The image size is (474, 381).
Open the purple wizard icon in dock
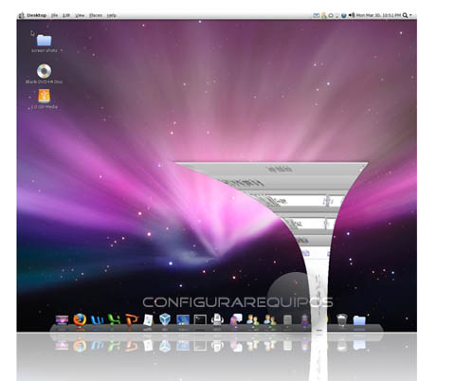pyautogui.click(x=304, y=319)
